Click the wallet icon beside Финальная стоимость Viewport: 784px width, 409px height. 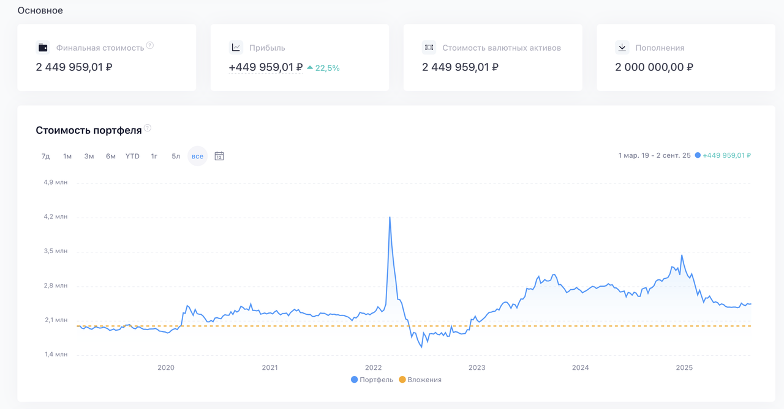(43, 48)
